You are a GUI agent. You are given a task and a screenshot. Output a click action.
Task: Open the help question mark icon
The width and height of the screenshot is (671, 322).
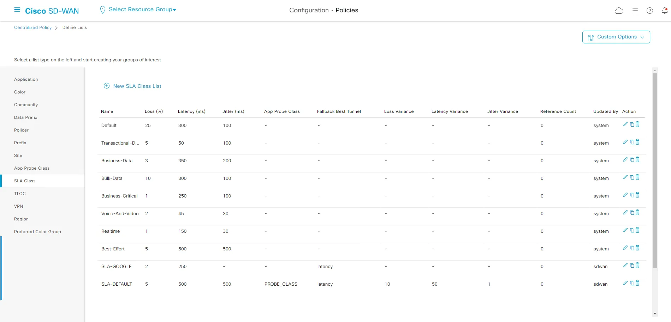(x=649, y=11)
